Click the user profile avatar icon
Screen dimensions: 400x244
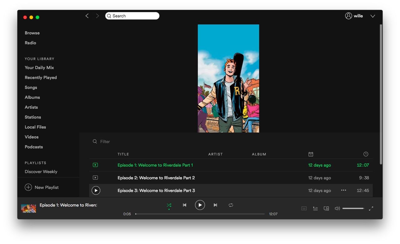[x=348, y=16]
